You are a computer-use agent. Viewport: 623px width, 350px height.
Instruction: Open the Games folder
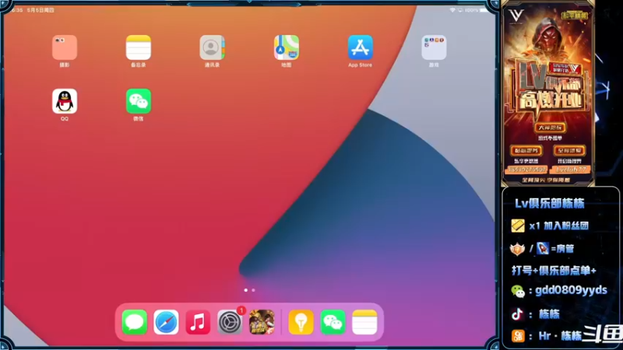coord(434,47)
